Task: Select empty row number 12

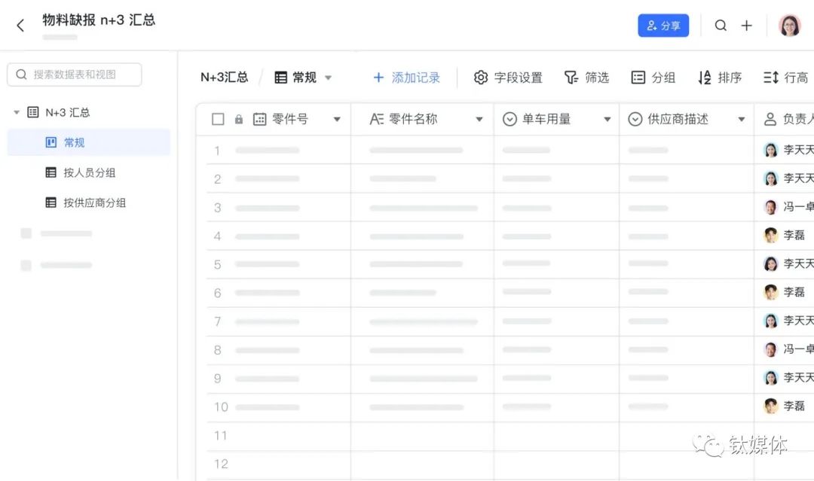Action: [221, 464]
